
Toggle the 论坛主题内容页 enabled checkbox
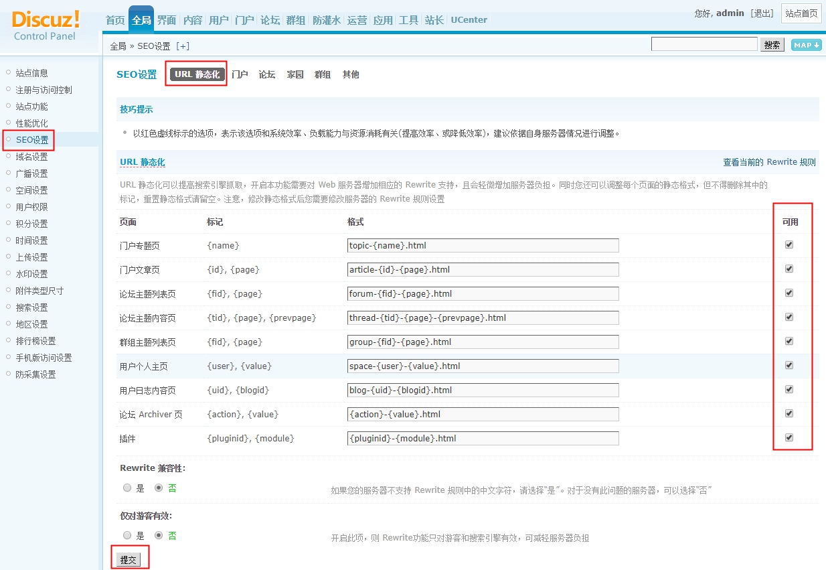click(x=789, y=317)
